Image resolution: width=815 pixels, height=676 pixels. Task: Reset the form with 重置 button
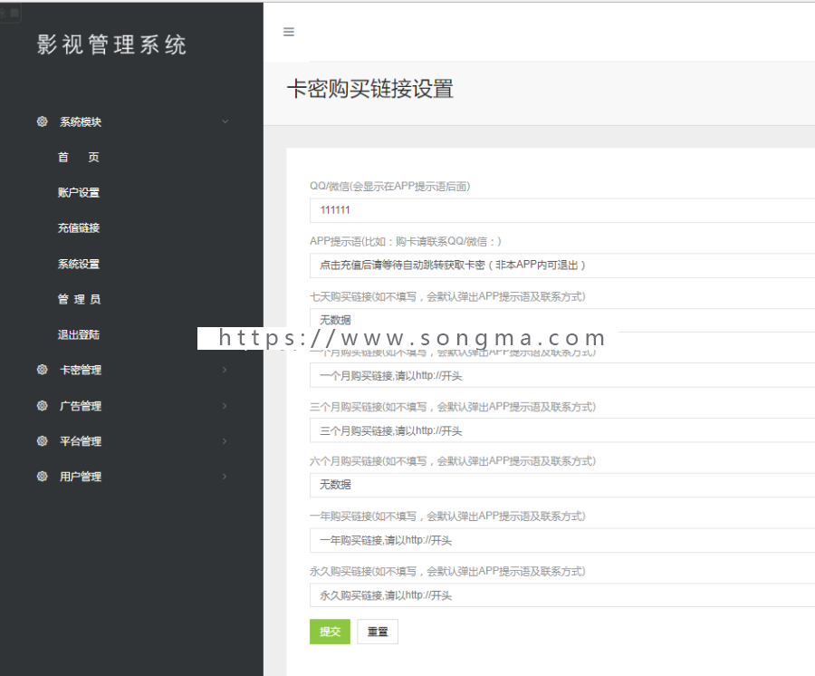coord(378,632)
